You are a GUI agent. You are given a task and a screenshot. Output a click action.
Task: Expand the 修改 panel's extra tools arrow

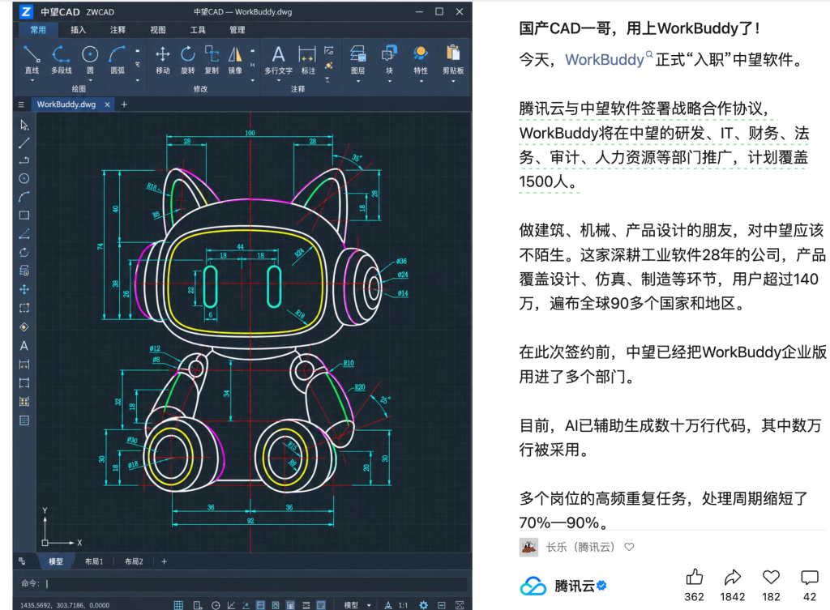pyautogui.click(x=253, y=80)
